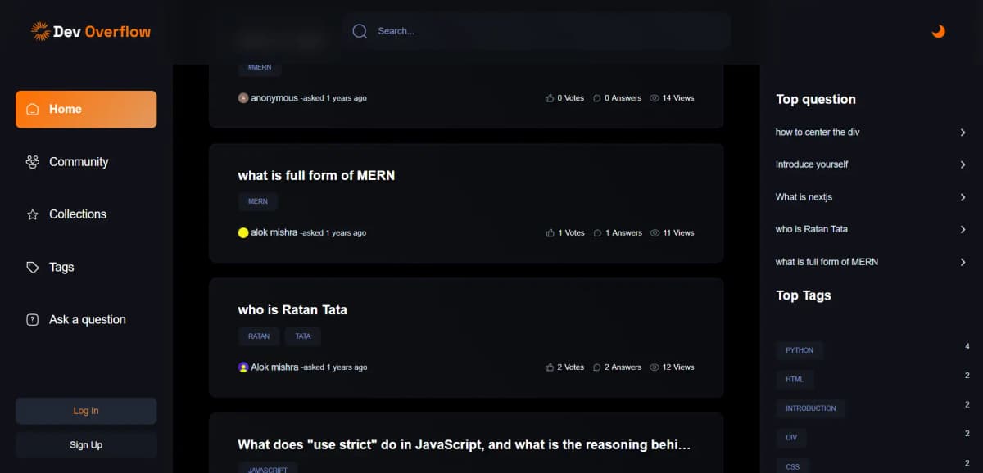The height and width of the screenshot is (473, 983).
Task: Click the Dev Overflow sunburst logo
Action: click(x=40, y=31)
